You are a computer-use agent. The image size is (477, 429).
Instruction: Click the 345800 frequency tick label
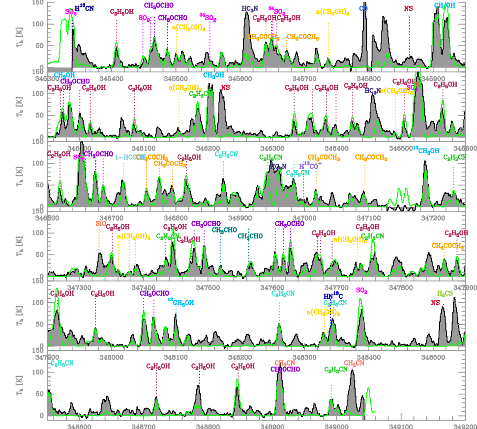(x=368, y=79)
